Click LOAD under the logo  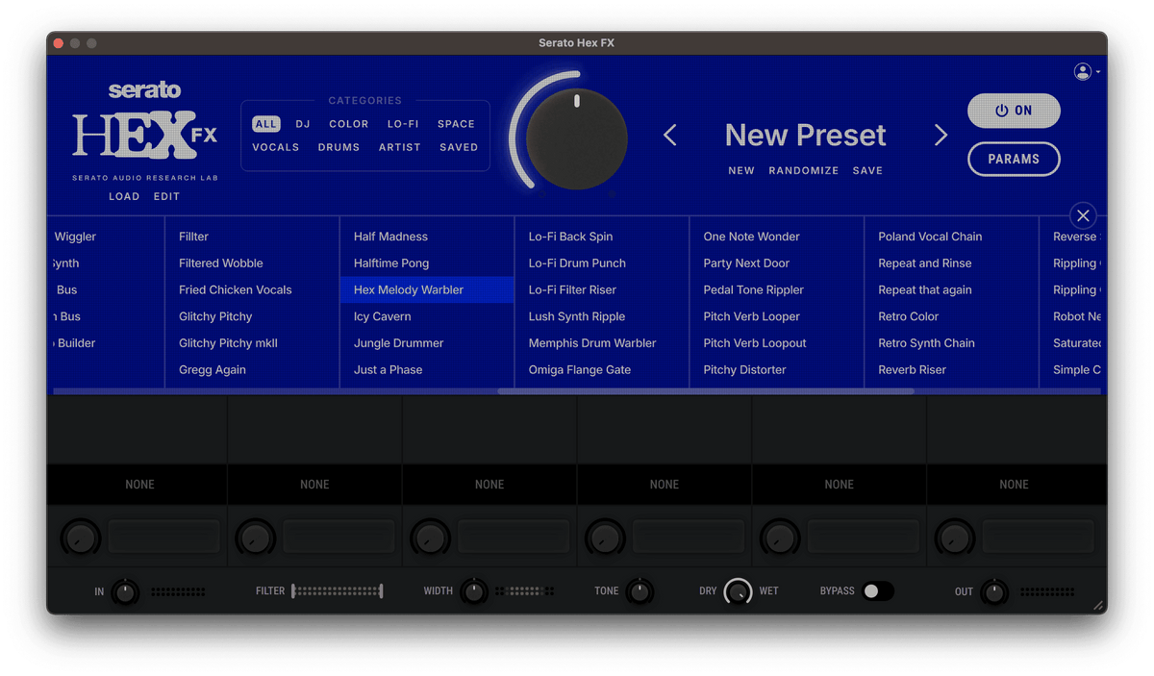click(124, 196)
